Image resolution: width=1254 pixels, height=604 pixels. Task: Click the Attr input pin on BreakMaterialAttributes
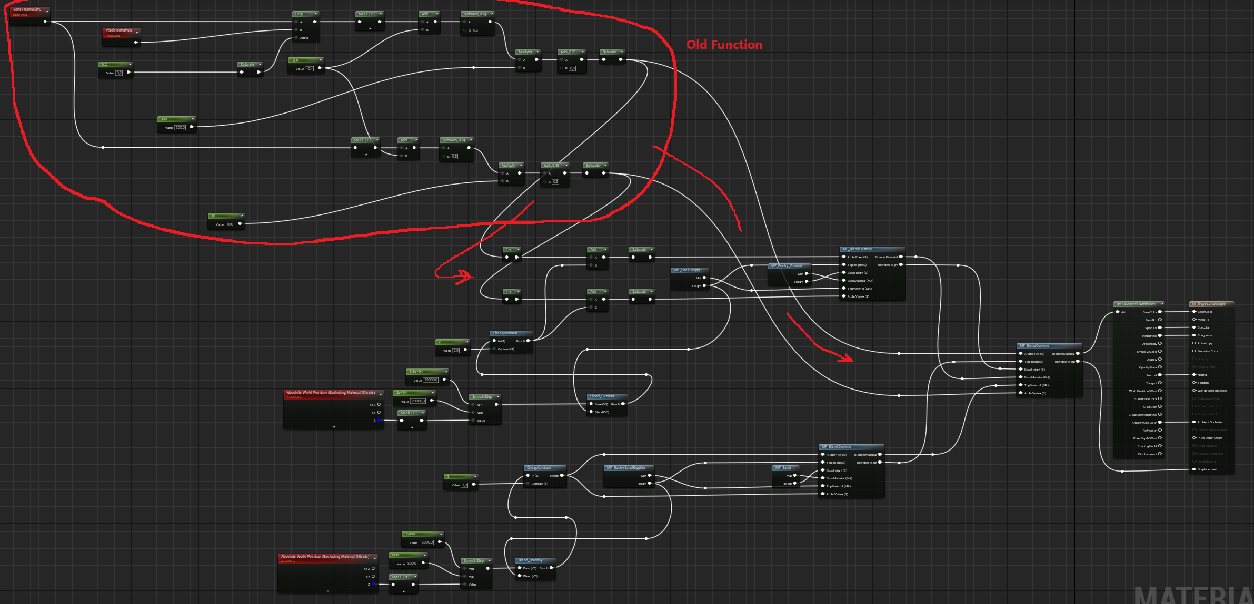pos(1118,312)
